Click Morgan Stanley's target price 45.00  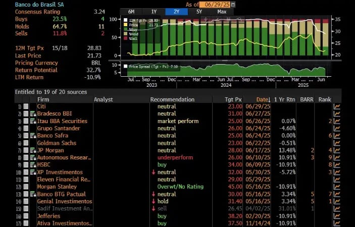(235, 187)
